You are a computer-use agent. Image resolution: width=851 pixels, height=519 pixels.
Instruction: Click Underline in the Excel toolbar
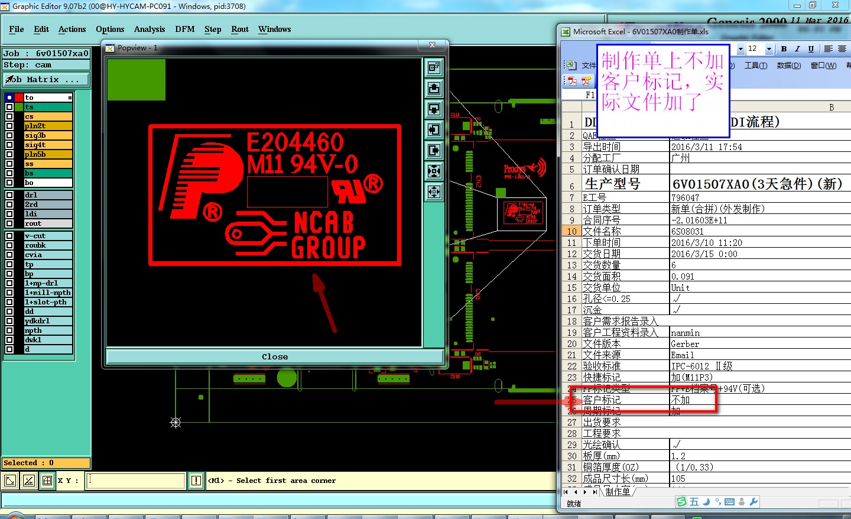(811, 49)
